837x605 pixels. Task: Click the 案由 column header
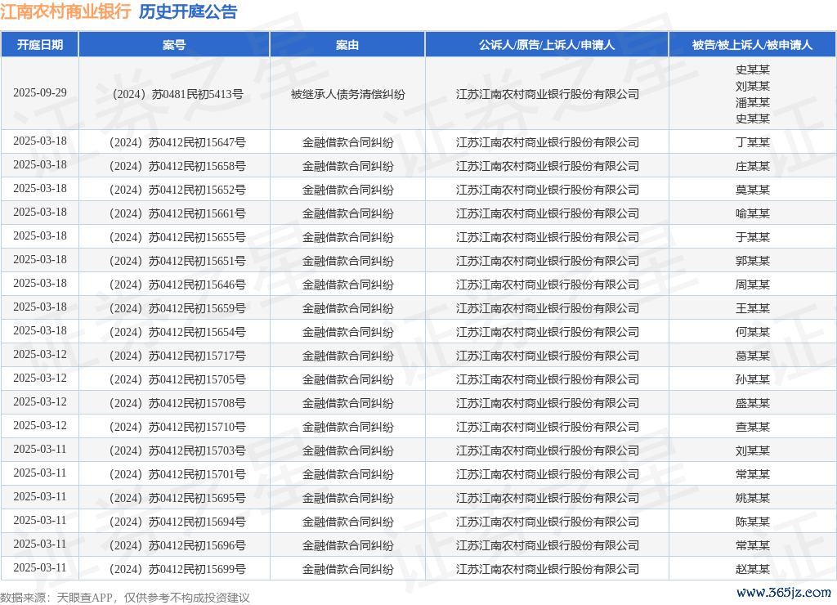coord(347,45)
